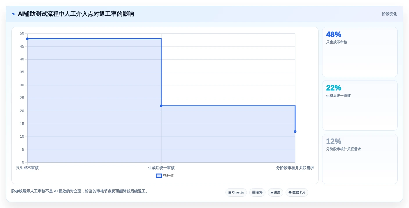Viewport: 409px width, 208px height.
Task: Click the chart title AI辅助测试流程中人工介入点对返工率的影响
Action: pos(76,14)
